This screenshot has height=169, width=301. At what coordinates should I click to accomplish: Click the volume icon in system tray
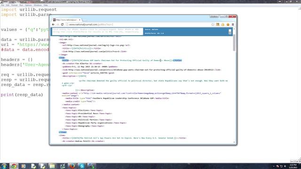[285, 166]
